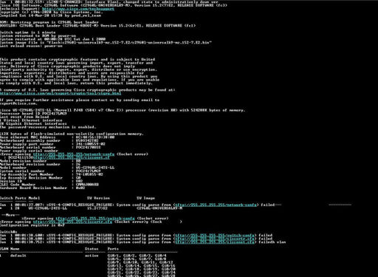Click network-confg link in 00:01:37 failure log
The width and height of the screenshot is (378, 277).
click(216, 205)
